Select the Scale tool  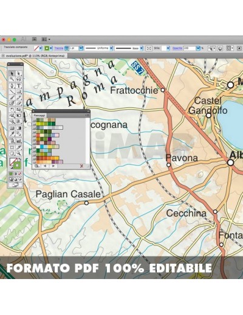pyautogui.click(x=19, y=110)
